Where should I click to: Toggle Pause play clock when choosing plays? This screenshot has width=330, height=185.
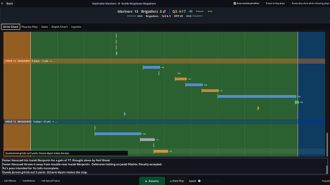(x=311, y=4)
